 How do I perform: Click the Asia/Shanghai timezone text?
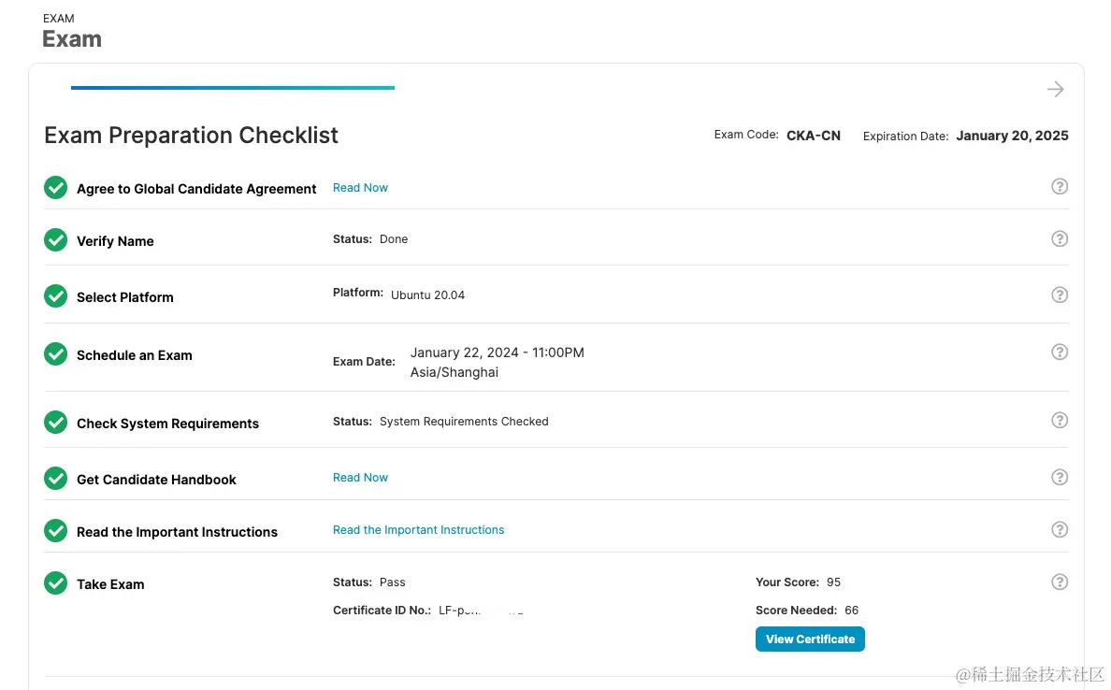tap(454, 373)
